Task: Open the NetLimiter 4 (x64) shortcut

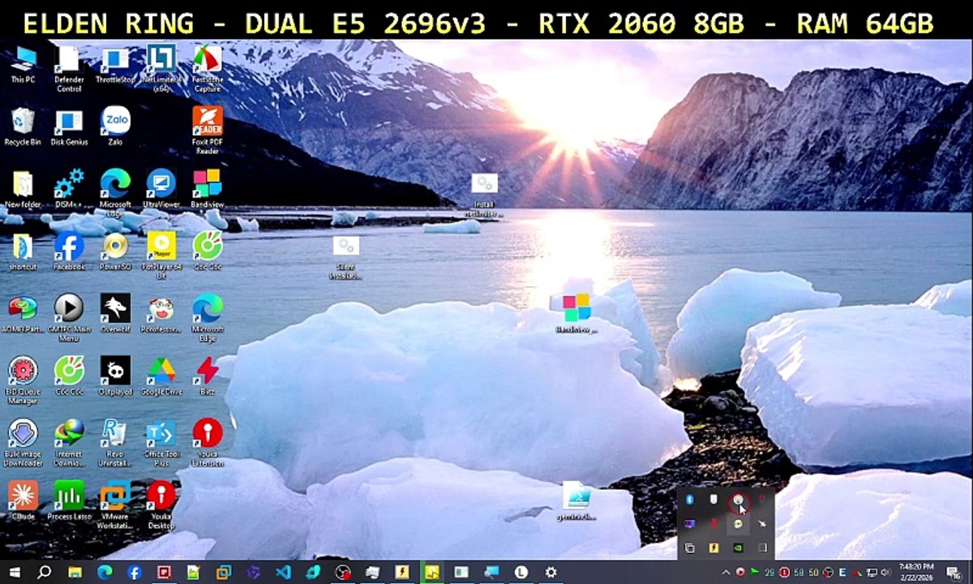Action: (x=161, y=68)
